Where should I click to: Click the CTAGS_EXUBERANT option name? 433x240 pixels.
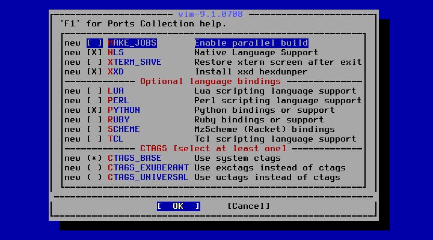[149, 168]
